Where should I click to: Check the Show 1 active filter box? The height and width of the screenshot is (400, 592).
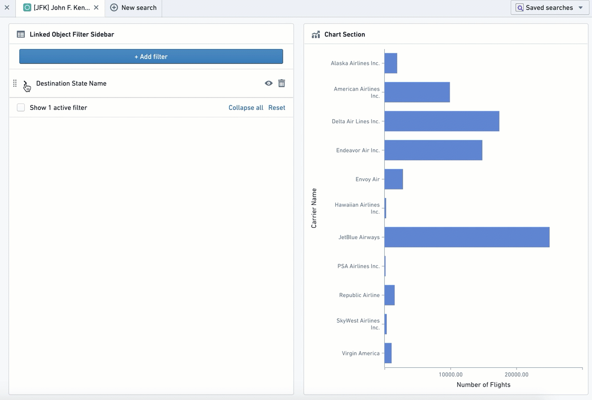tap(21, 107)
